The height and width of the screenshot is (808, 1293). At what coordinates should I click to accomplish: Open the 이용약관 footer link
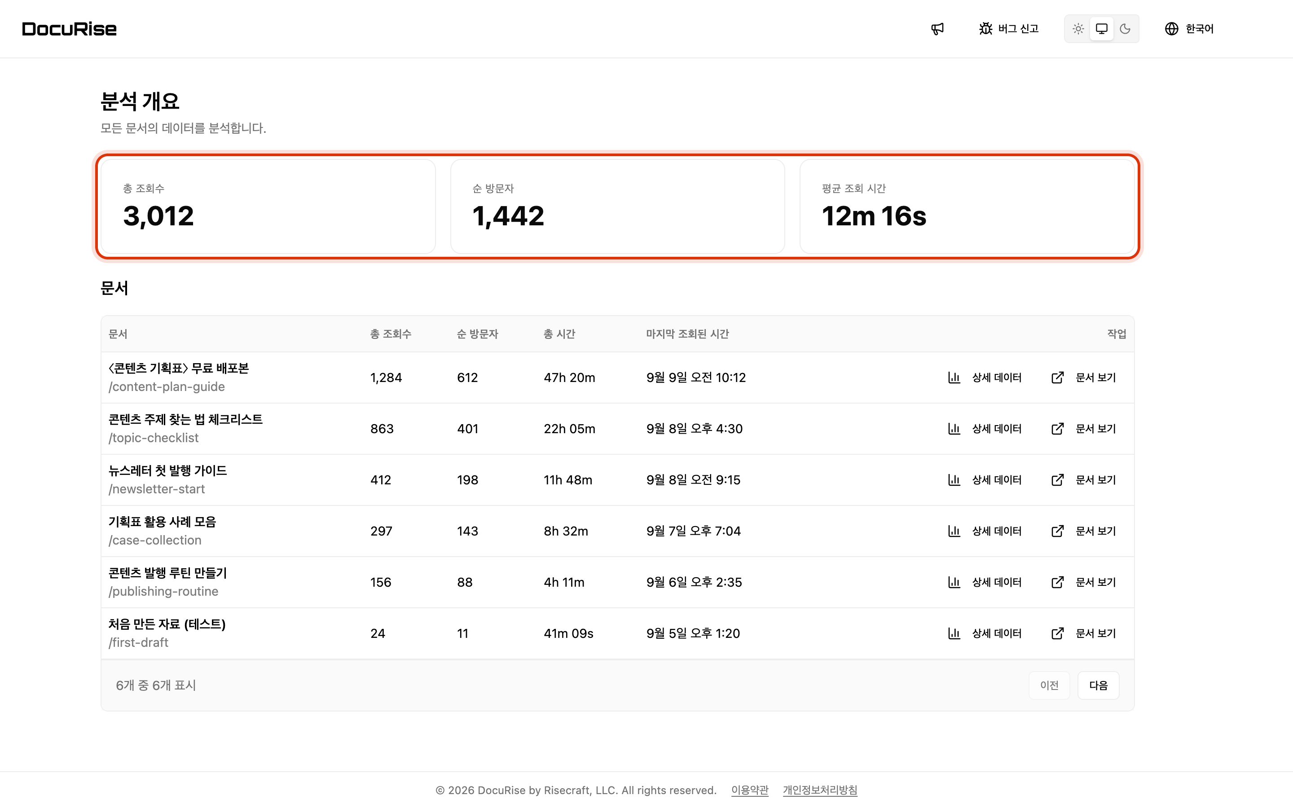tap(750, 790)
